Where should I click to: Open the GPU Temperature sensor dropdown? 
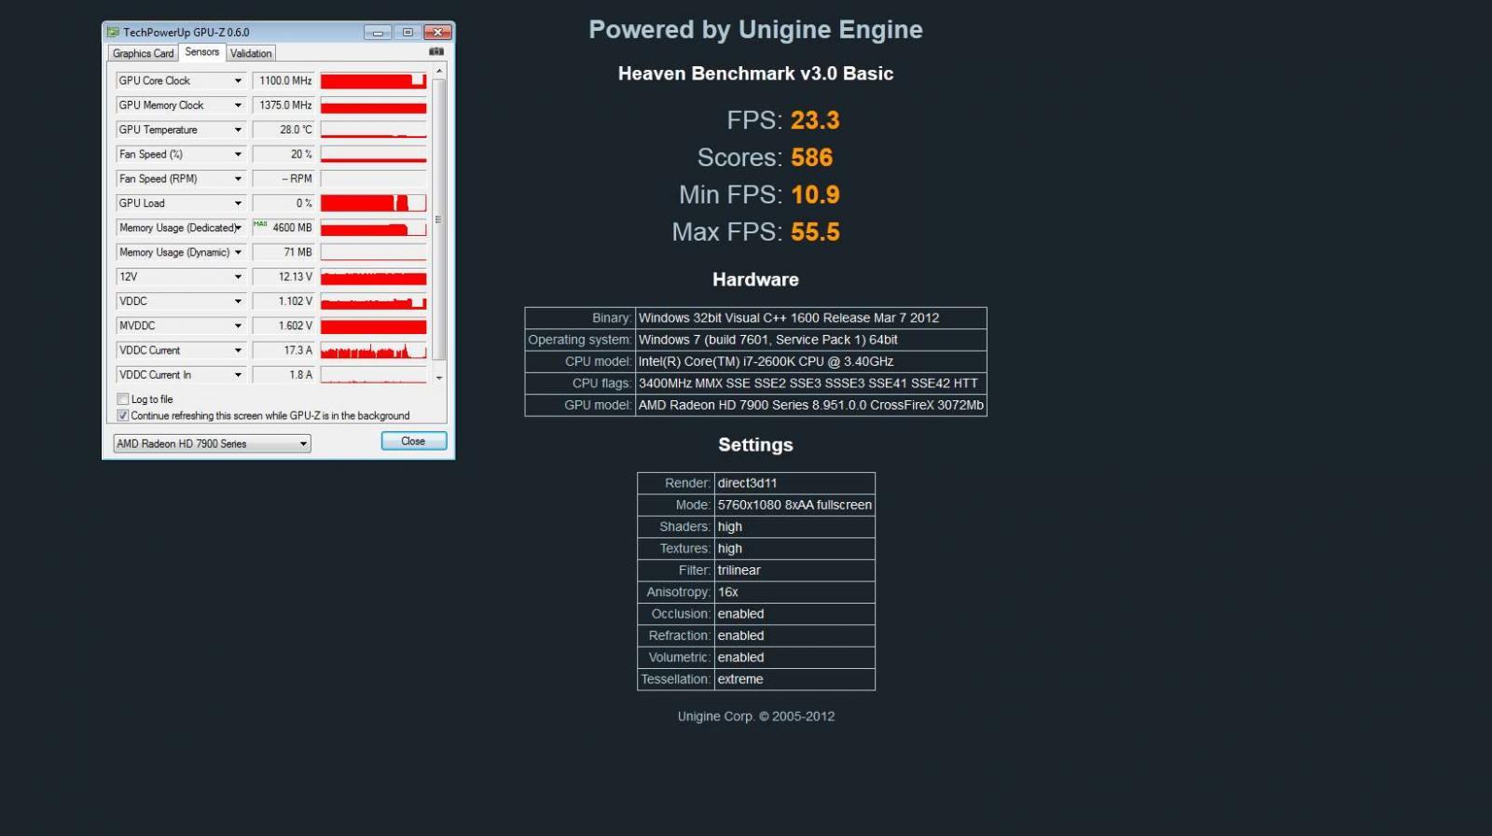click(238, 130)
